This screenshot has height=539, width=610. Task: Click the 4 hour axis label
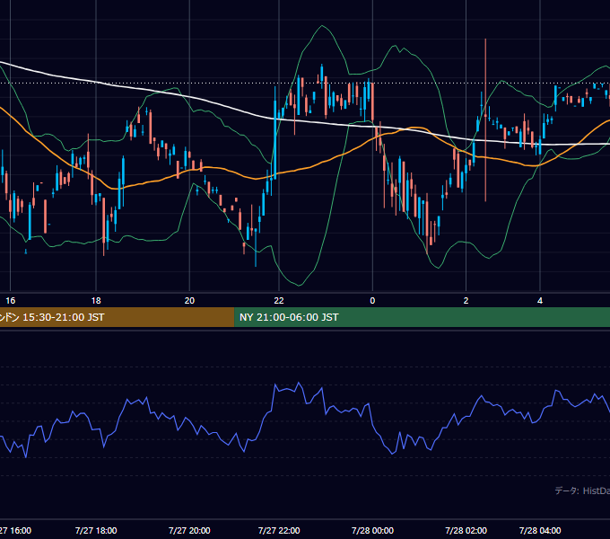pos(540,301)
